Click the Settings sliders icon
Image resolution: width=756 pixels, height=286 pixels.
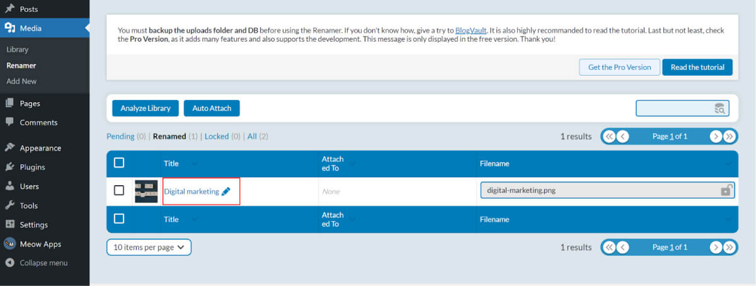tap(9, 225)
